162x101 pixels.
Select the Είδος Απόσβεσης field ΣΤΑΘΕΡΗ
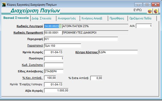(x=54, y=71)
